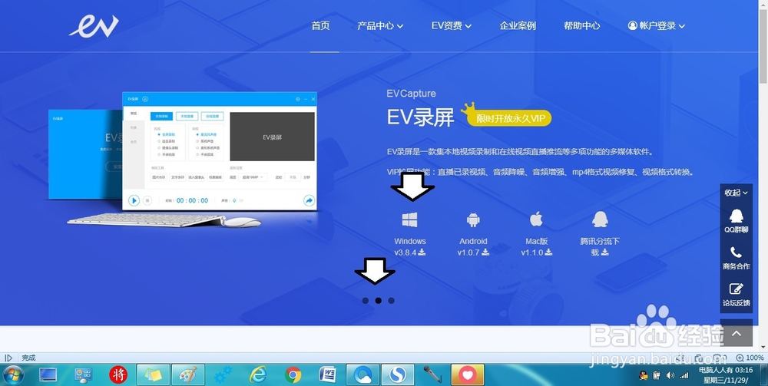Screen dimensions: 768x386
Task: Open the Windows Start menu
Action: tap(13, 375)
